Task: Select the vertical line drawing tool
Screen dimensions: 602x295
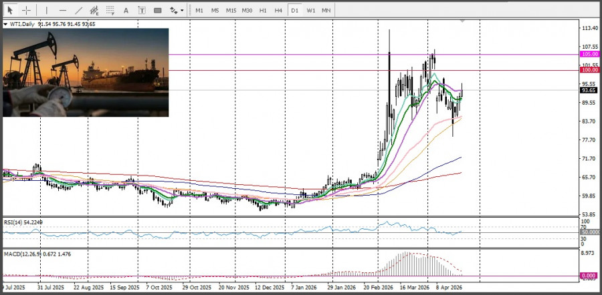Action: [x=46, y=10]
